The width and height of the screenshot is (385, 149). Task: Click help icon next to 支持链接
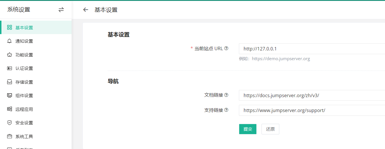pyautogui.click(x=226, y=110)
